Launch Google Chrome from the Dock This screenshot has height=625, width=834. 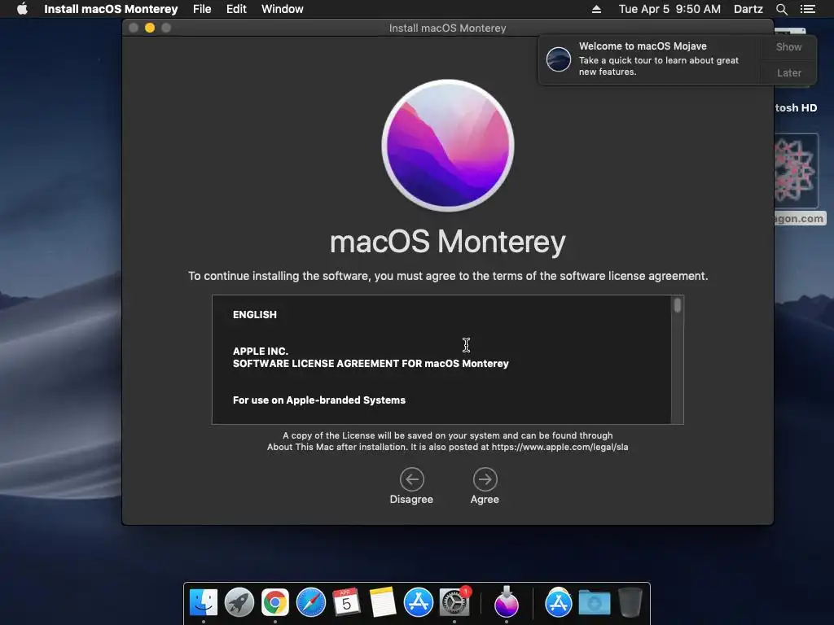tap(275, 602)
